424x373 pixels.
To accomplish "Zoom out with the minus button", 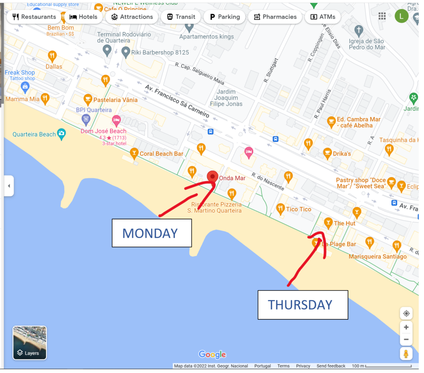I will pos(406,339).
